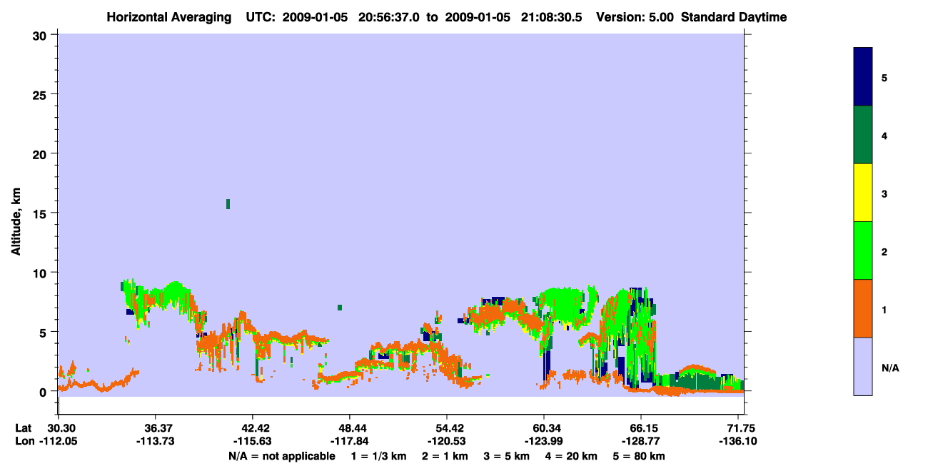Click the dark green level 4 colorbar swatch
928x476 pixels.
[x=863, y=135]
